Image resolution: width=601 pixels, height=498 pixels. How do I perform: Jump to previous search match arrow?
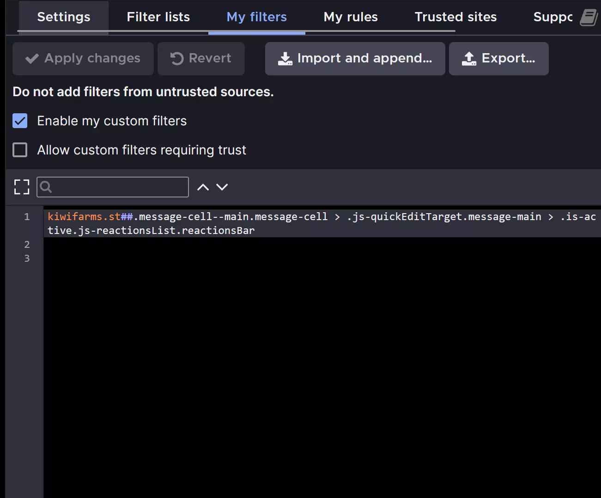pyautogui.click(x=203, y=187)
